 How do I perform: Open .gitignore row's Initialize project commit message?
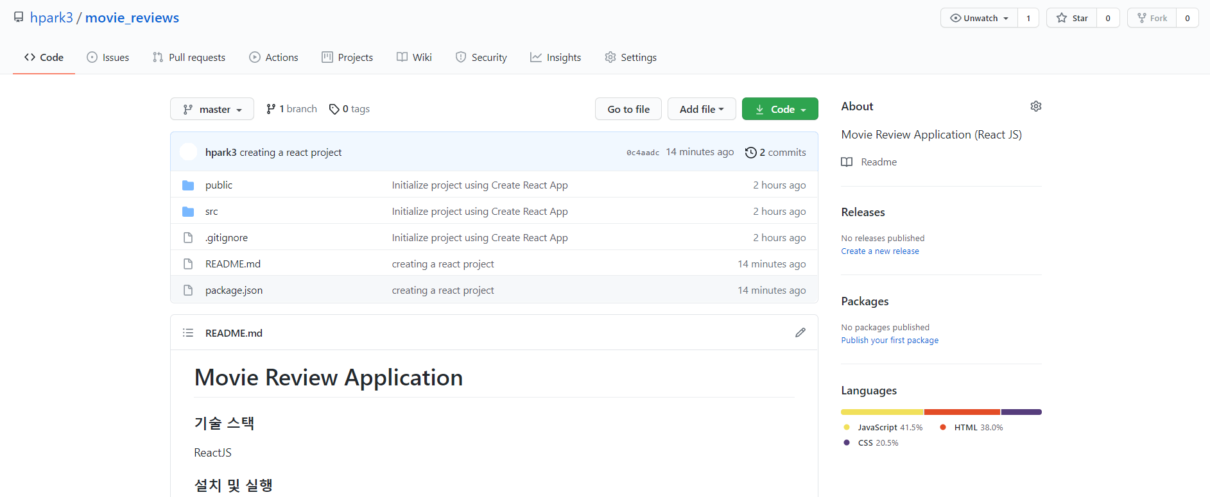tap(480, 237)
